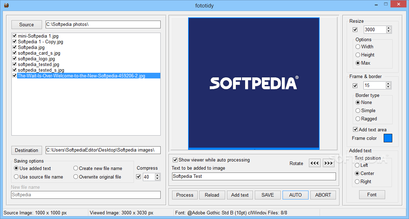Decrease frame size 15 with down arrow
The height and width of the screenshot is (219, 409).
pos(388,87)
